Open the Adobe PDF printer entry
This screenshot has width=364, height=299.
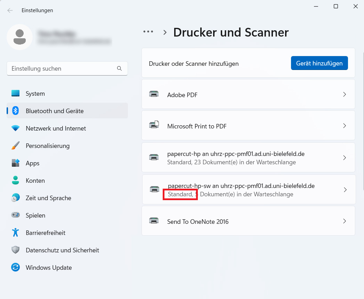248,94
